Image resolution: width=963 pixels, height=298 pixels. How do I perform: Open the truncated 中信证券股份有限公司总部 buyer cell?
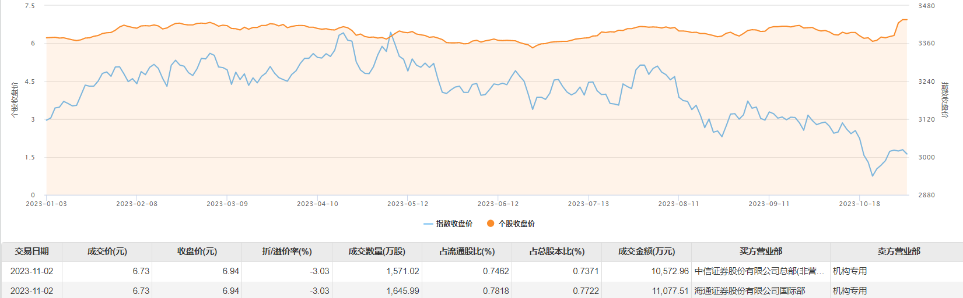tap(759, 271)
